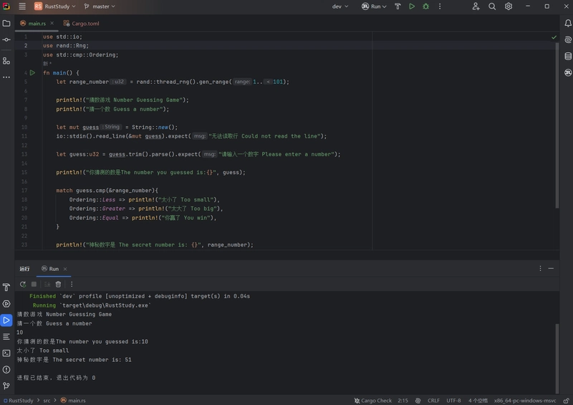Clear console output with trash icon

[x=59, y=284]
